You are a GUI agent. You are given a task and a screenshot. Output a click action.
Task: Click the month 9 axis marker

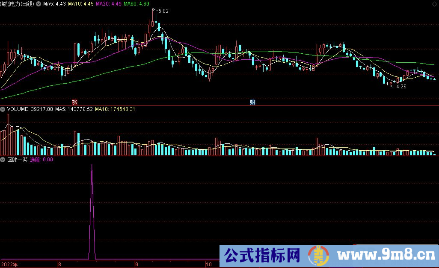click(x=136, y=264)
